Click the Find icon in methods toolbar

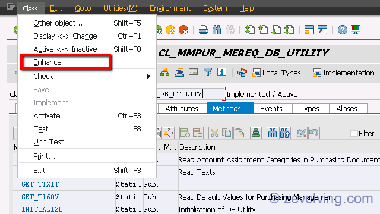[x=273, y=133]
